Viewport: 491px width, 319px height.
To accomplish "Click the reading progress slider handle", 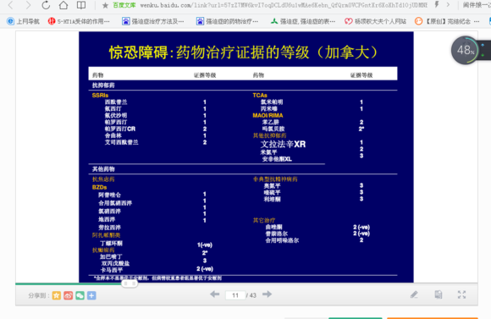I will [130, 283].
